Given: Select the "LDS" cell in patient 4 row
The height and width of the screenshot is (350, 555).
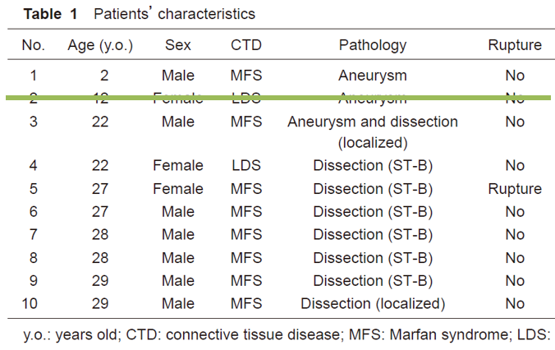Looking at the screenshot, I should click(246, 165).
